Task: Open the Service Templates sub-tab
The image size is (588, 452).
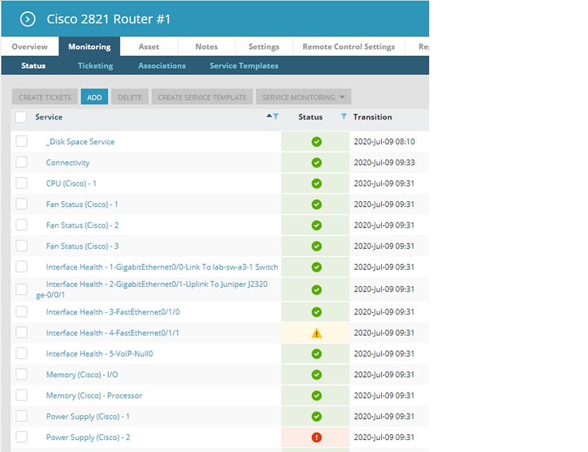Action: (244, 66)
